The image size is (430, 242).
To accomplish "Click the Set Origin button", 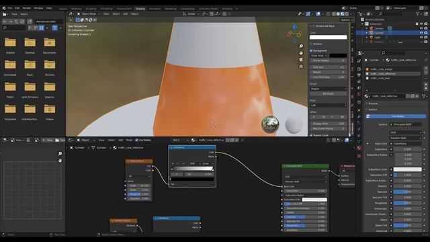I will (x=329, y=94).
